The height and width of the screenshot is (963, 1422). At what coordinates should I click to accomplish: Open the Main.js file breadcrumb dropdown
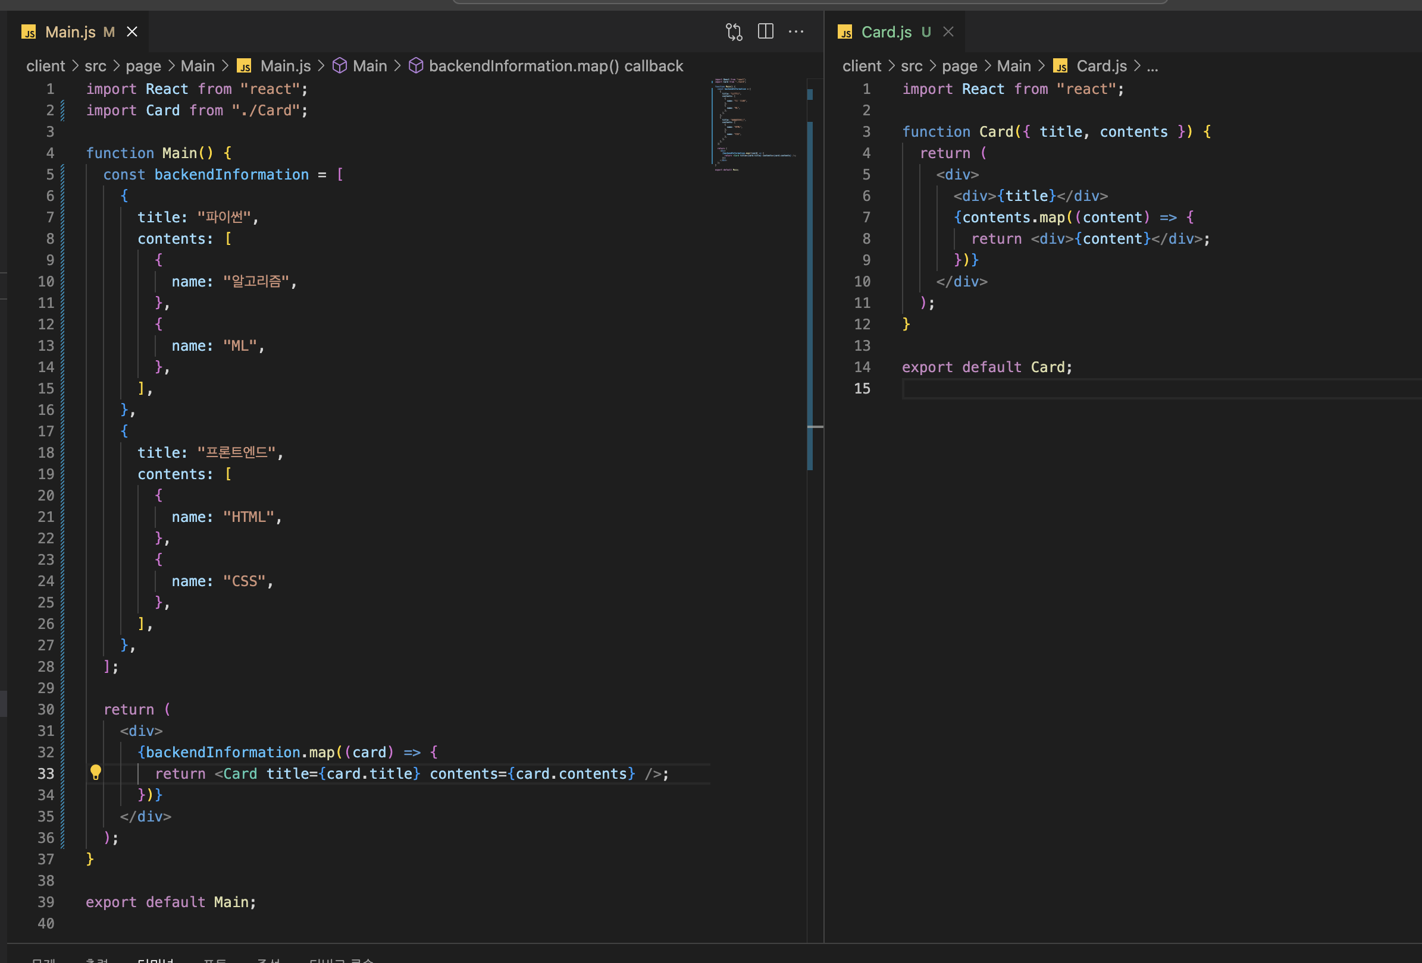[x=285, y=66]
